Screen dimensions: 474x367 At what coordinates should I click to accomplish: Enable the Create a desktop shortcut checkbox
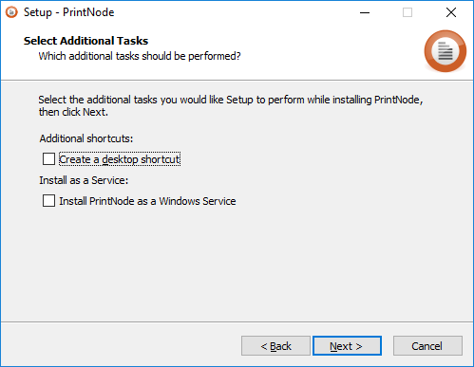click(x=48, y=159)
